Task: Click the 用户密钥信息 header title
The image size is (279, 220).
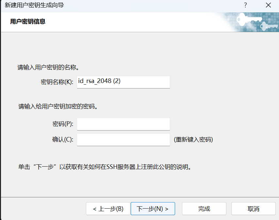Action: pos(28,21)
